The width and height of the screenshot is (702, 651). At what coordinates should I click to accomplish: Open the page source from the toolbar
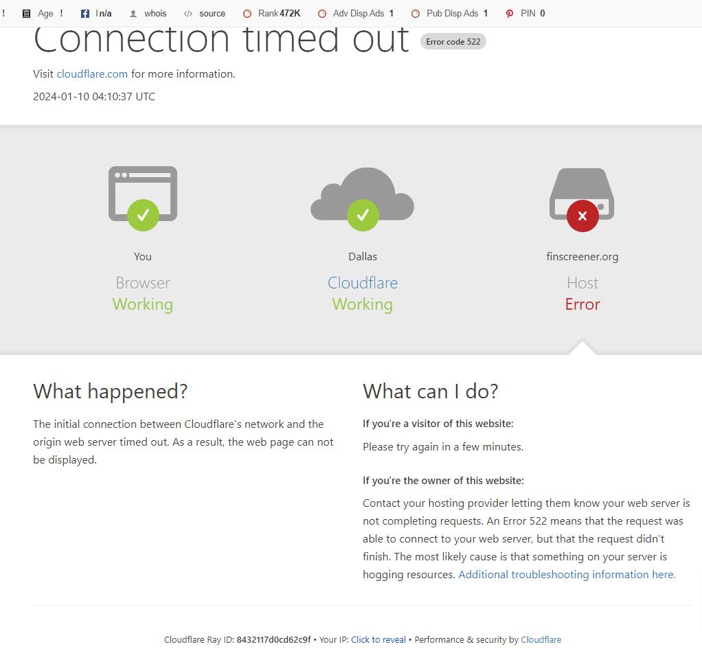click(x=212, y=14)
